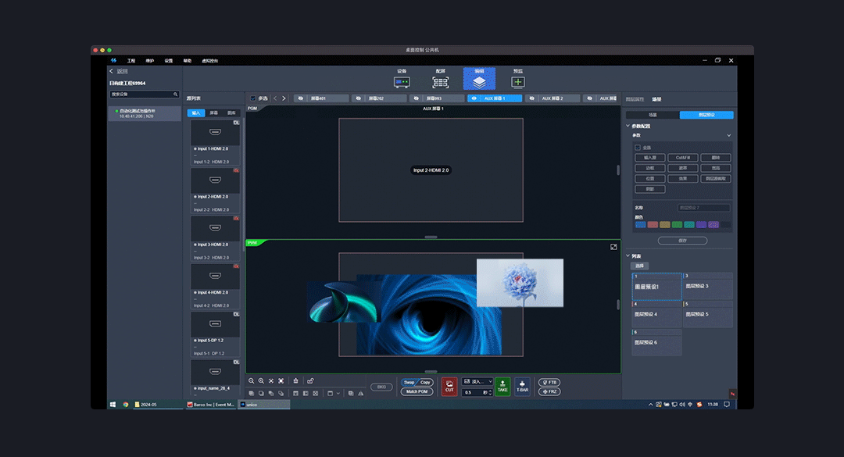This screenshot has height=457, width=844.
Task: Click the four-arrow fit view icon
Action: [x=271, y=381]
